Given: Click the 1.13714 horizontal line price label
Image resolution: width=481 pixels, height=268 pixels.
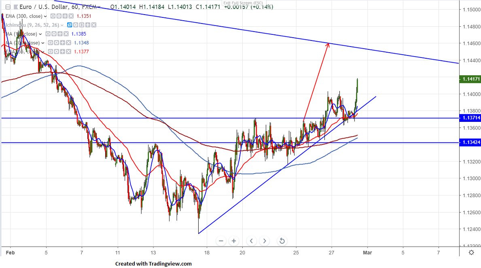Looking at the screenshot, I should (x=470, y=118).
